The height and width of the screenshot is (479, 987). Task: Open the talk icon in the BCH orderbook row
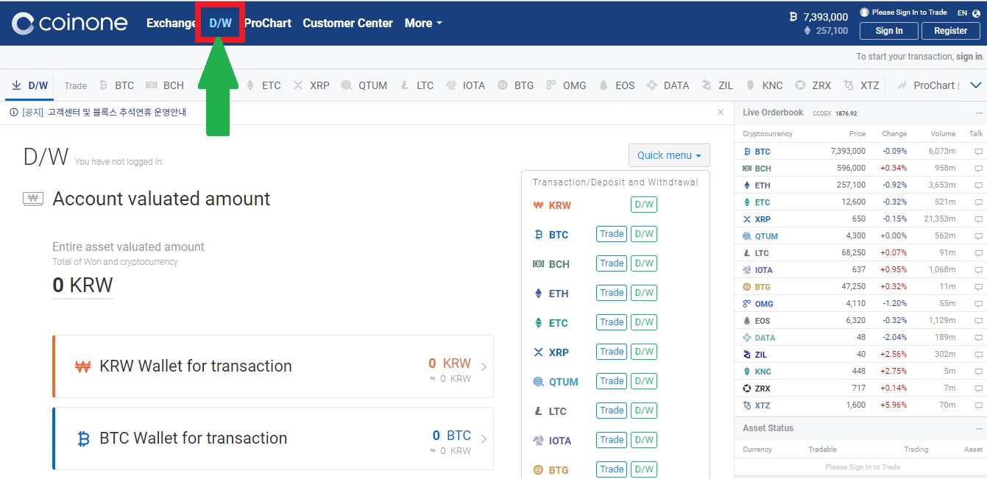coord(978,168)
